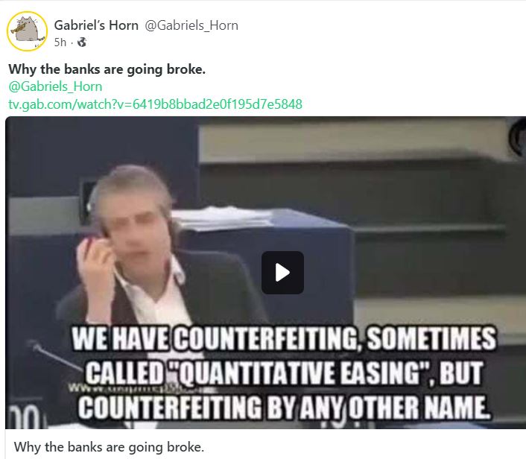Open the green @Gabriels_Horn mention link
This screenshot has height=459, width=526.
[55, 86]
